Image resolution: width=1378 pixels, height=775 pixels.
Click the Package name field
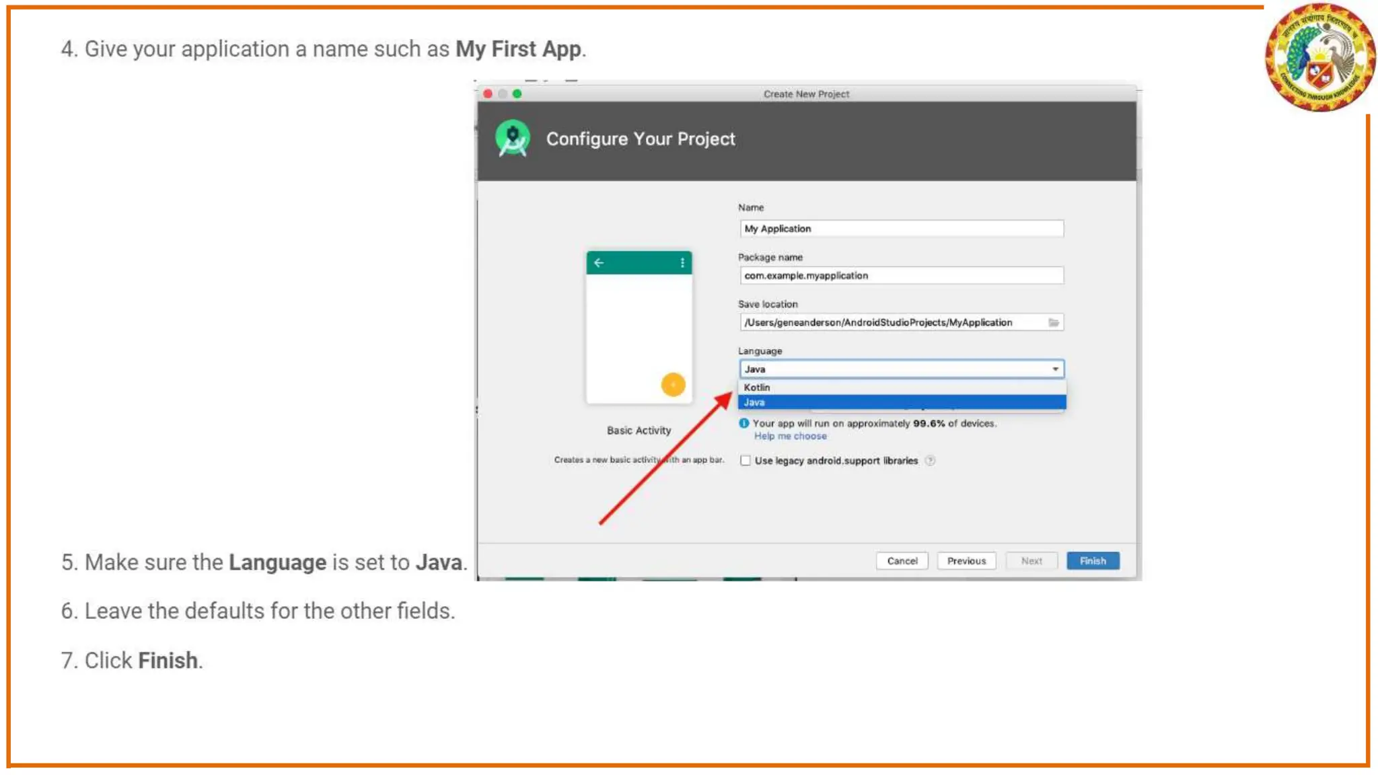(902, 276)
